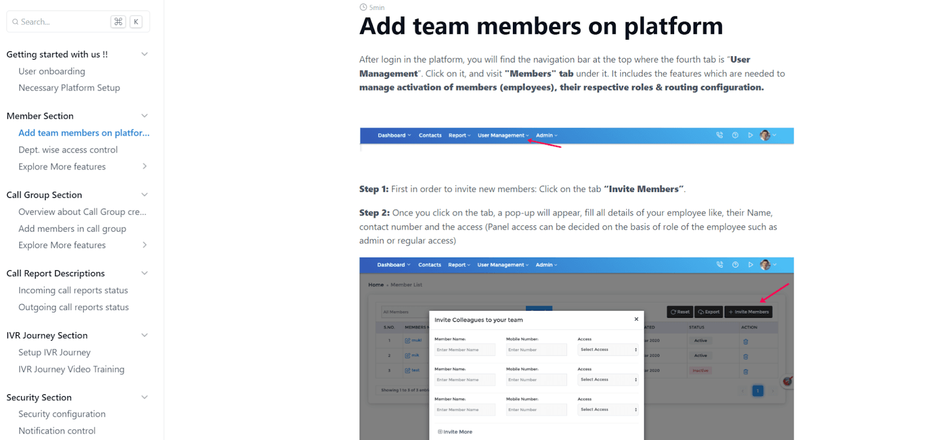The height and width of the screenshot is (440, 938).
Task: Click the first dashboard navigation bar image
Action: tap(576, 136)
